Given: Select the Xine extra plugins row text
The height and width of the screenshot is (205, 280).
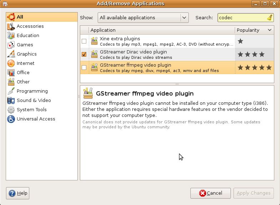Looking at the screenshot, I should (x=166, y=41).
